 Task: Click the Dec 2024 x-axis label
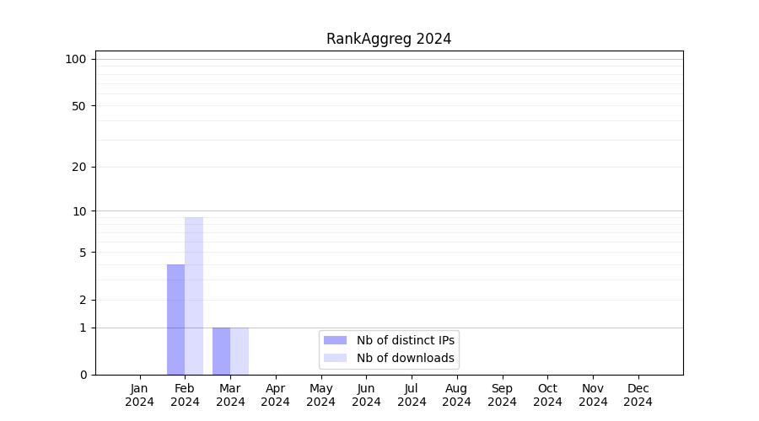coord(638,395)
